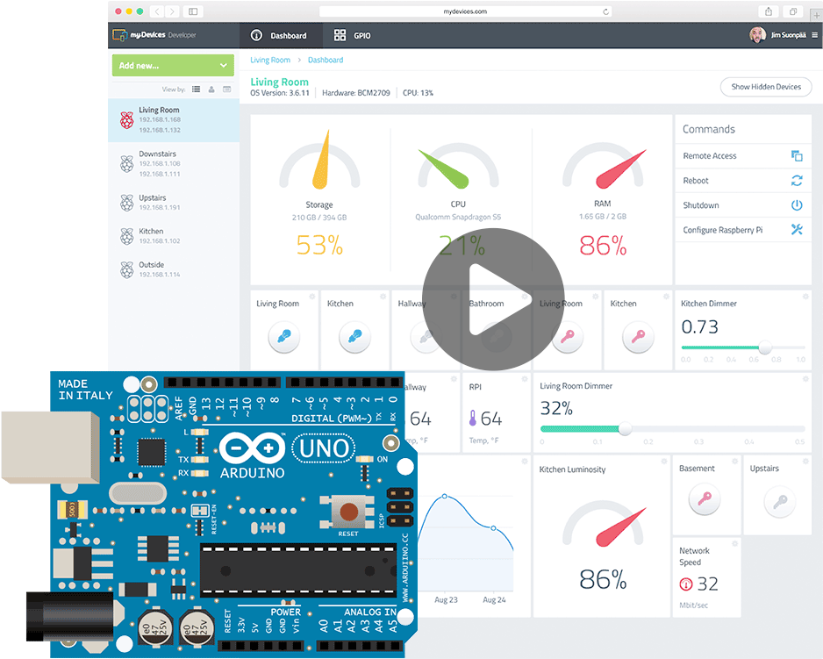Image resolution: width=823 pixels, height=659 pixels.
Task: Select the list icon next to View by
Action: tap(196, 90)
